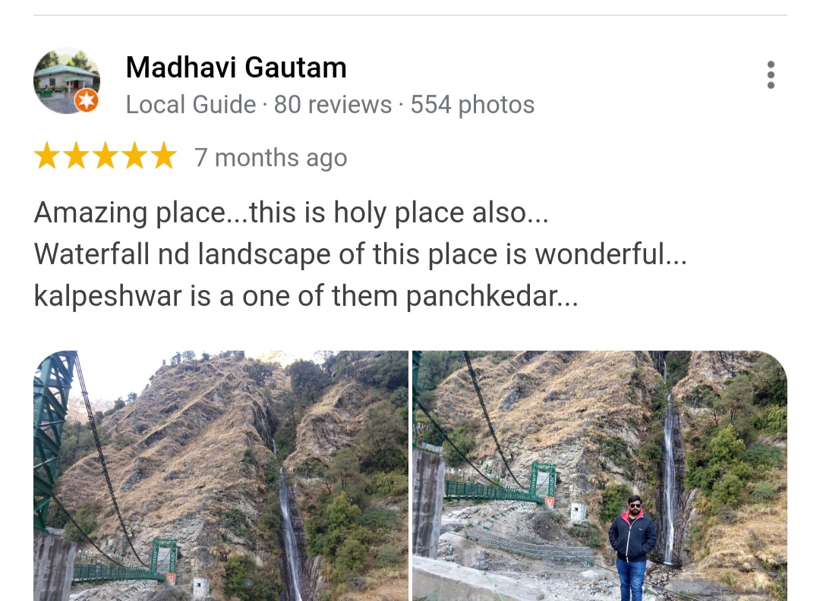Click the fourth yellow rating star
Viewport: 820px width, 601px height.
[135, 156]
